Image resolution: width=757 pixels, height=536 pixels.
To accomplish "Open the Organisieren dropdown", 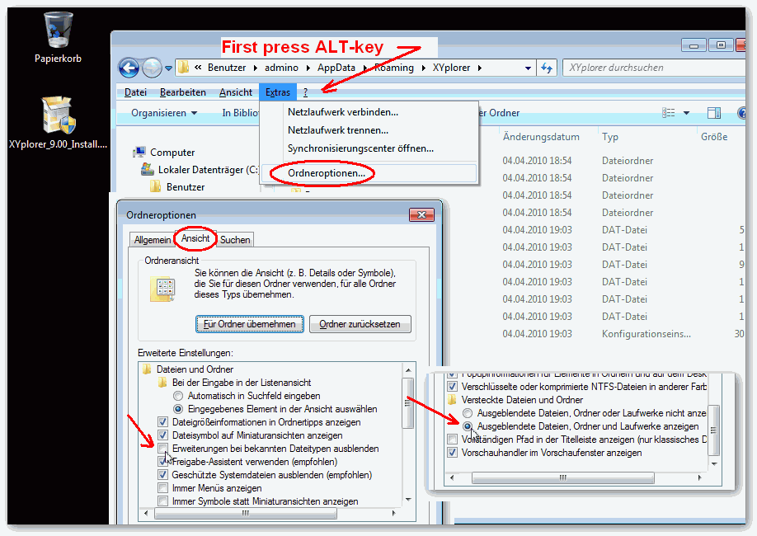I will click(x=164, y=113).
